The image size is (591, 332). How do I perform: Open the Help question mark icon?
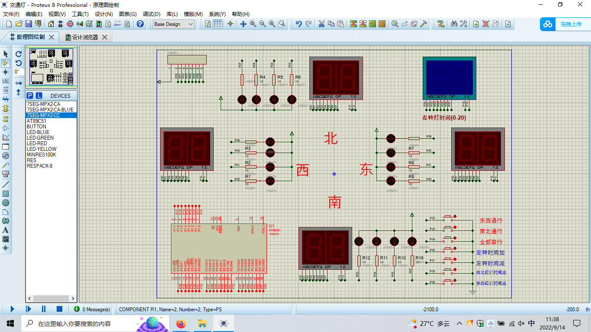pyautogui.click(x=140, y=24)
